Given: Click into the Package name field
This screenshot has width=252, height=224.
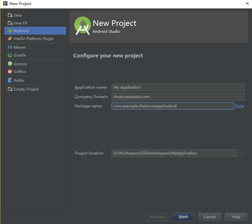Looking at the screenshot, I should pos(173,106).
